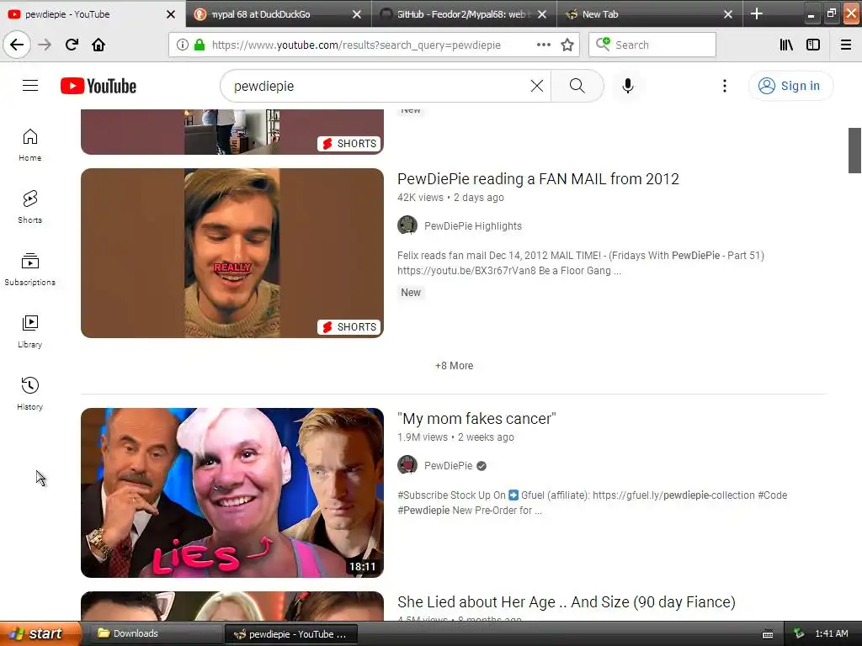Click the PewDiePie channel avatar
The image size is (862, 646).
407,465
